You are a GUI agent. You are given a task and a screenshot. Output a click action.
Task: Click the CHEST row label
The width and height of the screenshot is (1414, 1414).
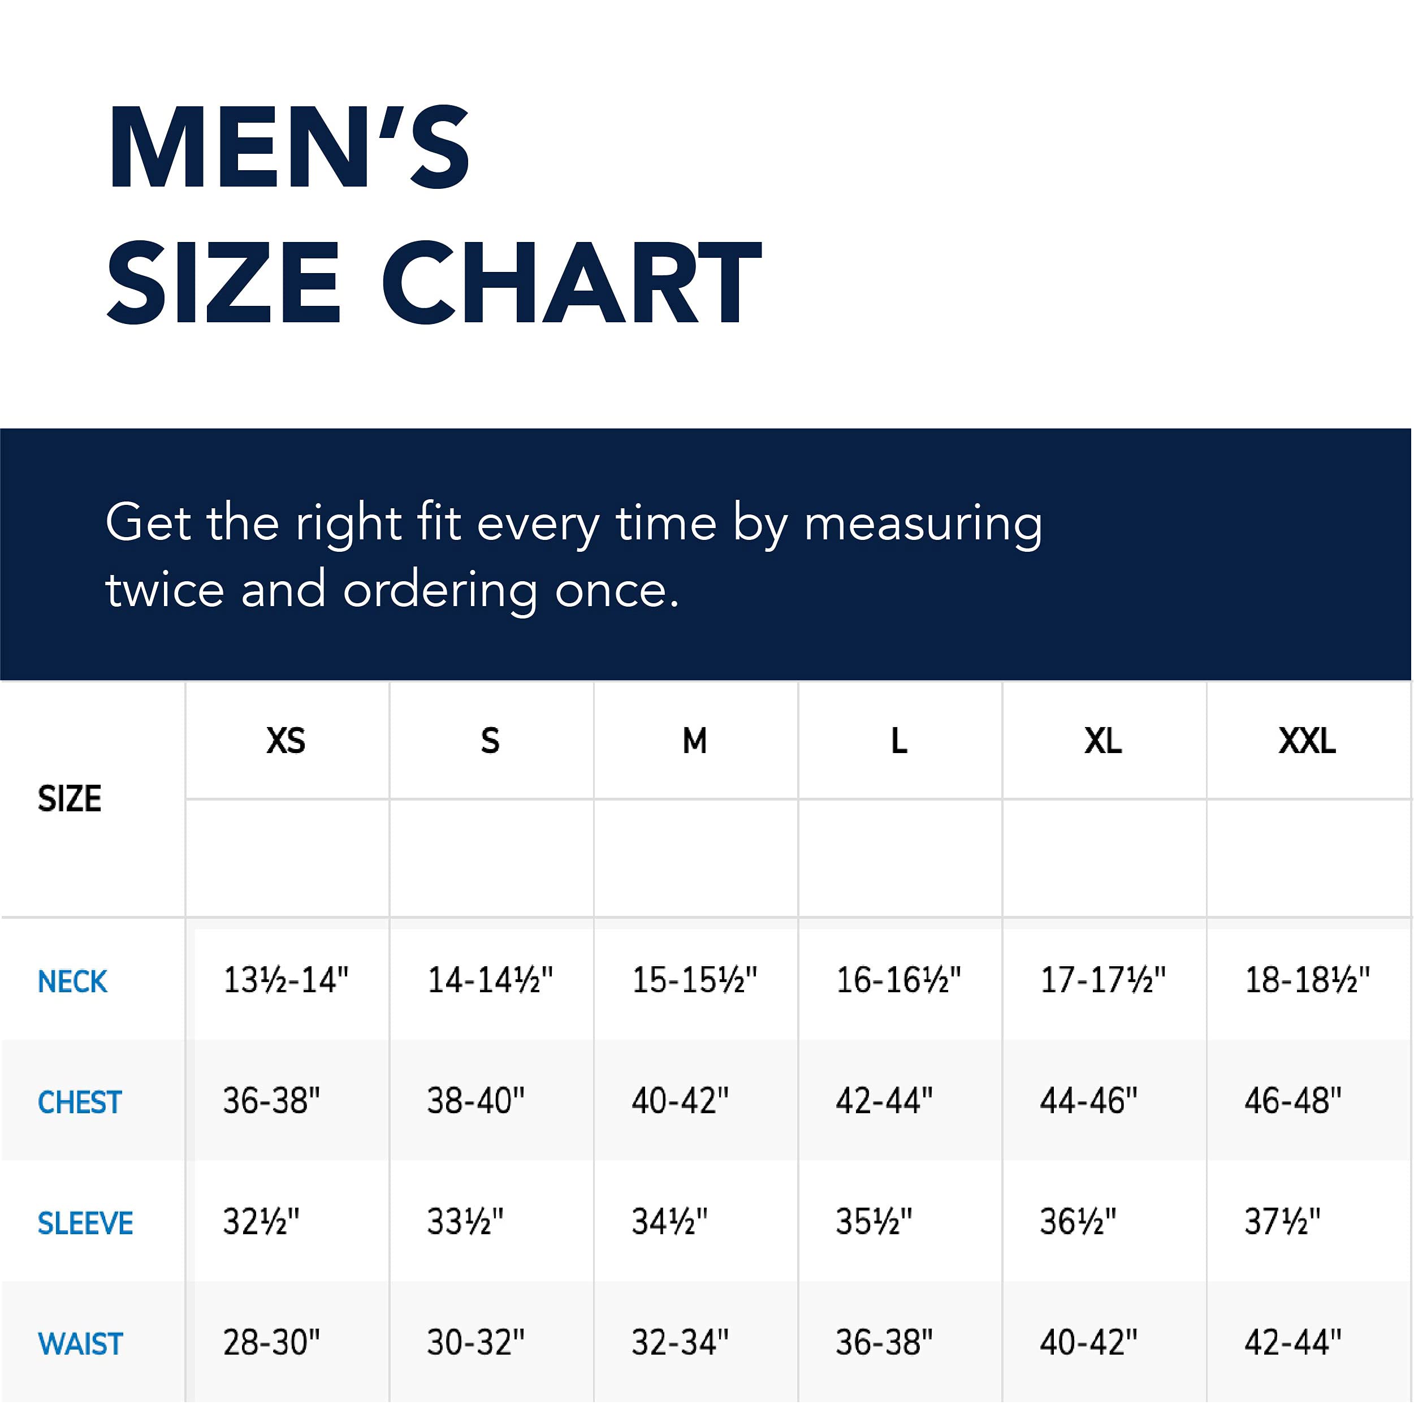[x=79, y=1102]
